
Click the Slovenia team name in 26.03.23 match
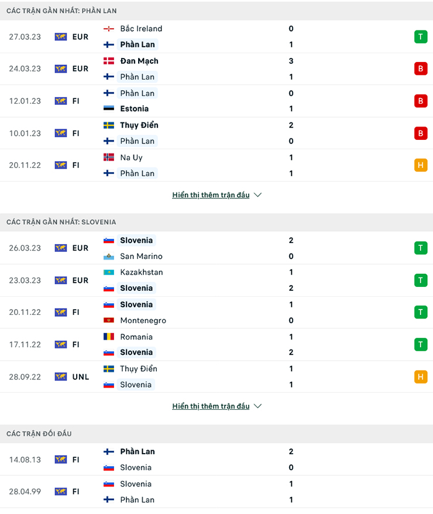tap(136, 240)
